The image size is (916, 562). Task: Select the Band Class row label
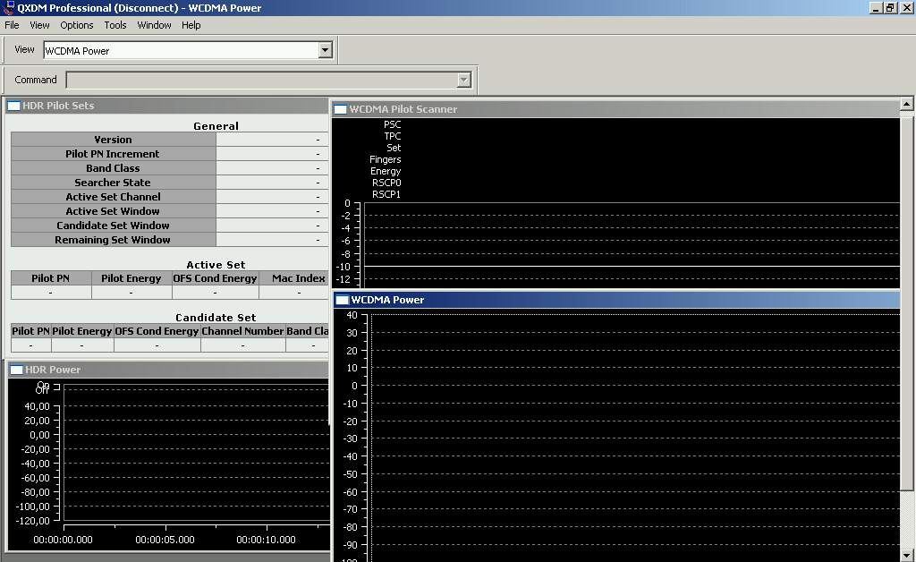point(114,168)
